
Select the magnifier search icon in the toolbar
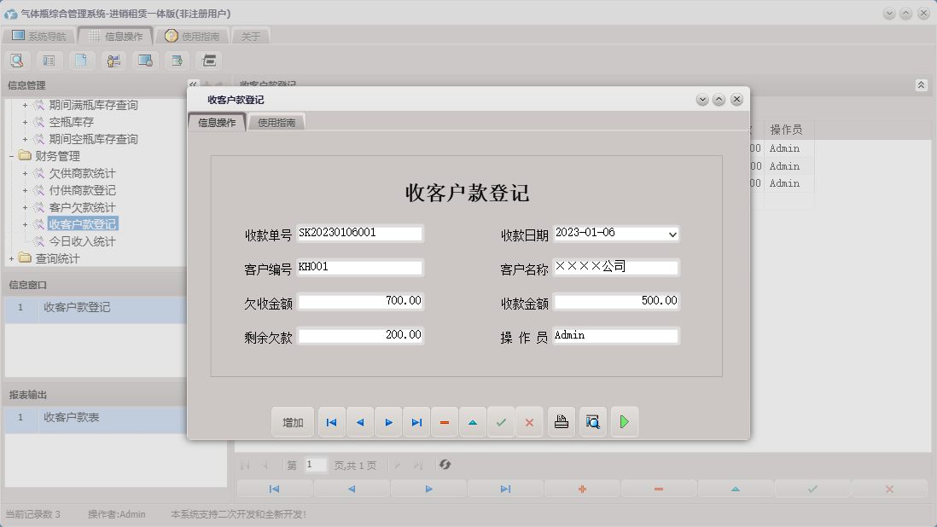coord(17,61)
